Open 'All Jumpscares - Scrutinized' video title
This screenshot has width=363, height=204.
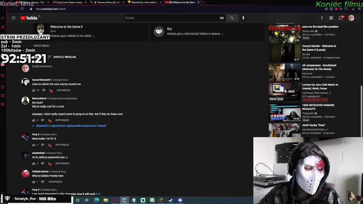[319, 67]
